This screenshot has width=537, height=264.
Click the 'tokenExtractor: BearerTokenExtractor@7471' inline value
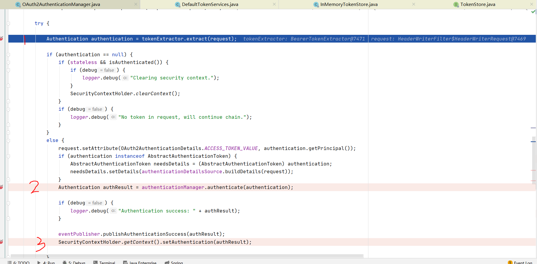click(x=304, y=39)
